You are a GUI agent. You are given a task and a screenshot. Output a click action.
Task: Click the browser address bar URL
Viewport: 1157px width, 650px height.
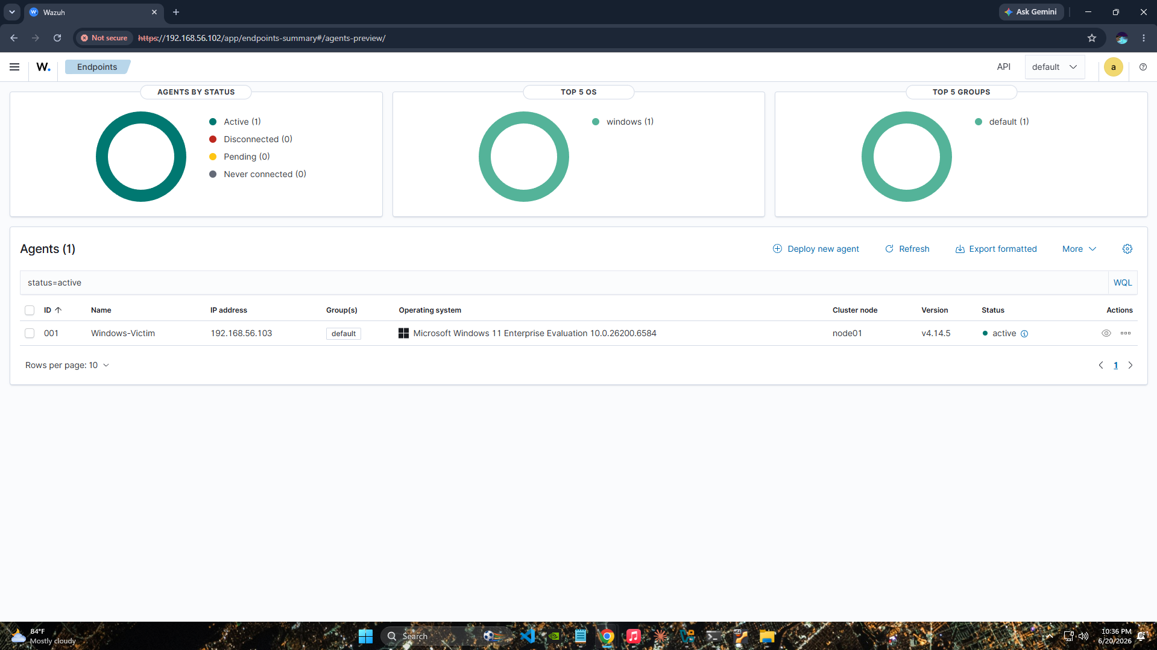click(262, 38)
